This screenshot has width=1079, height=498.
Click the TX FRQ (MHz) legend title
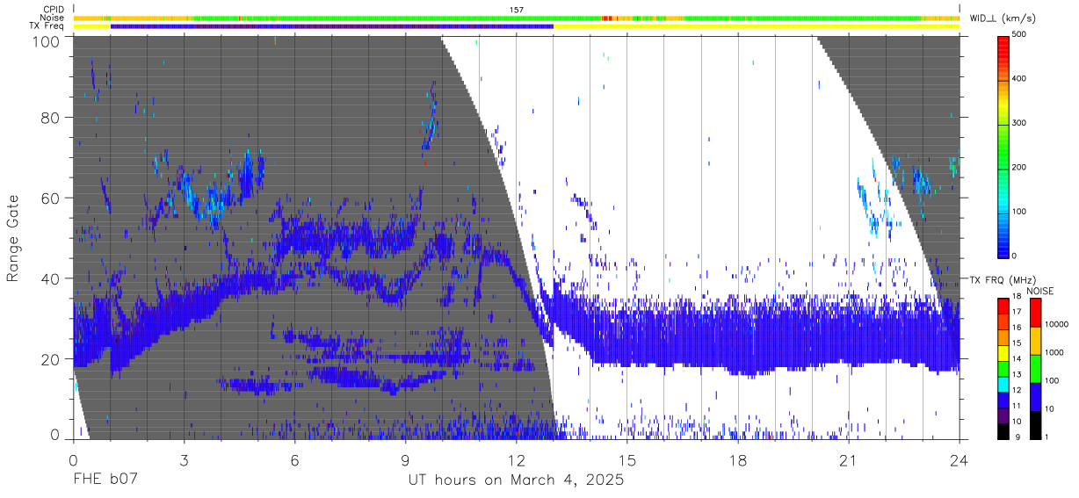1002,280
